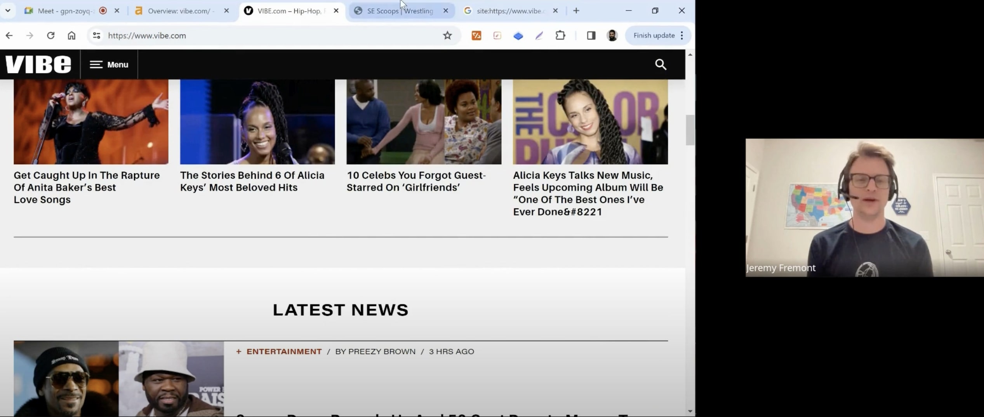Open the Chrome extensions puzzle icon
Viewport: 984px width, 417px height.
click(560, 36)
